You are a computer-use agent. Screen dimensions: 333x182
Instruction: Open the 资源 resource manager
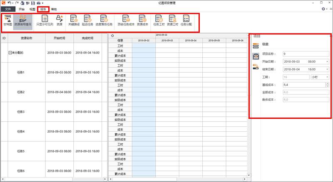60,21
